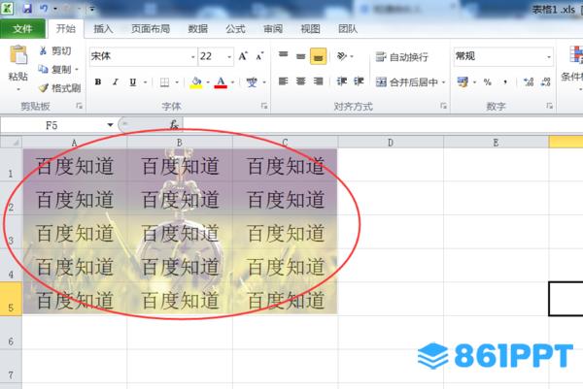Open alignment group dialog launcher
The image size is (583, 389).
point(443,106)
